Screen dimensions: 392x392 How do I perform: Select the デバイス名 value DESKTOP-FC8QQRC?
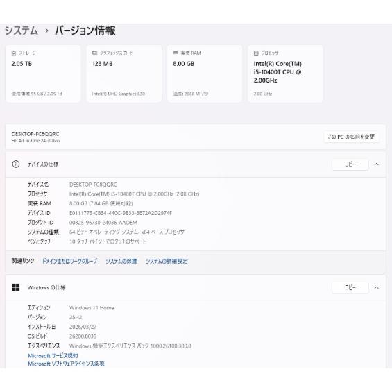tap(93, 185)
